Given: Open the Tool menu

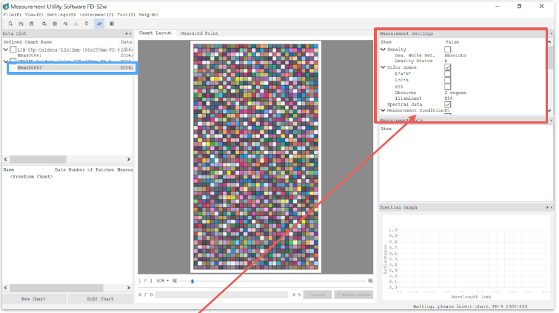Looking at the screenshot, I should [x=126, y=15].
